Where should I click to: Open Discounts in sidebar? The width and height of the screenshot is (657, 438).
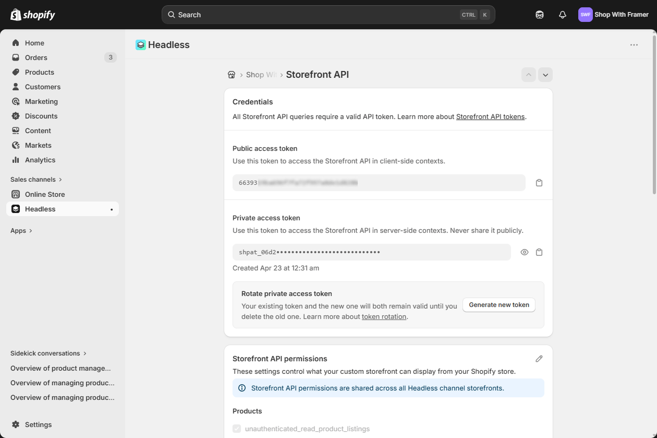[63, 116]
